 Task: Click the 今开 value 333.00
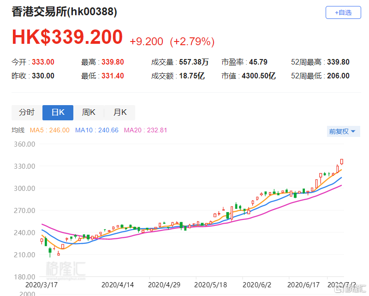43,62
